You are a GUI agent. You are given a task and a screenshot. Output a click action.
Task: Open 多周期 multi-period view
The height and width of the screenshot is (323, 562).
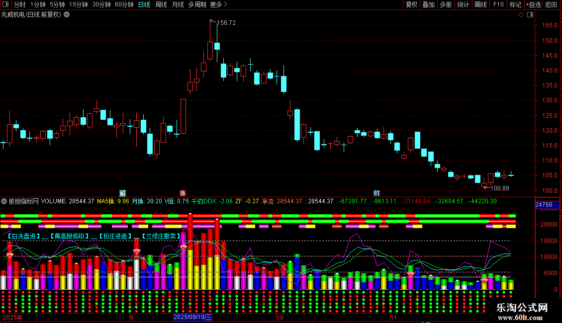coord(197,4)
